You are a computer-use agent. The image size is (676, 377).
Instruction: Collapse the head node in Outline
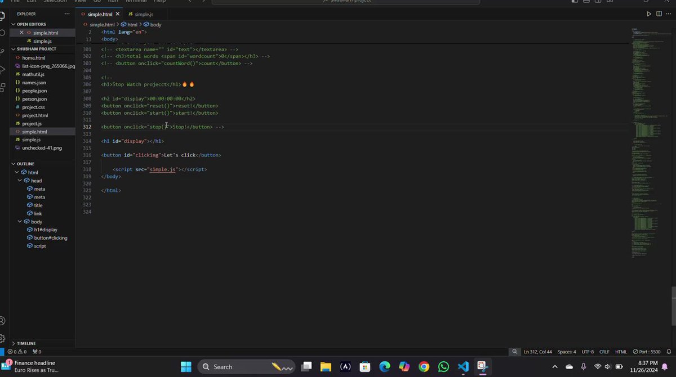(x=20, y=181)
